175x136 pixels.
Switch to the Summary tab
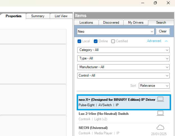click(38, 16)
